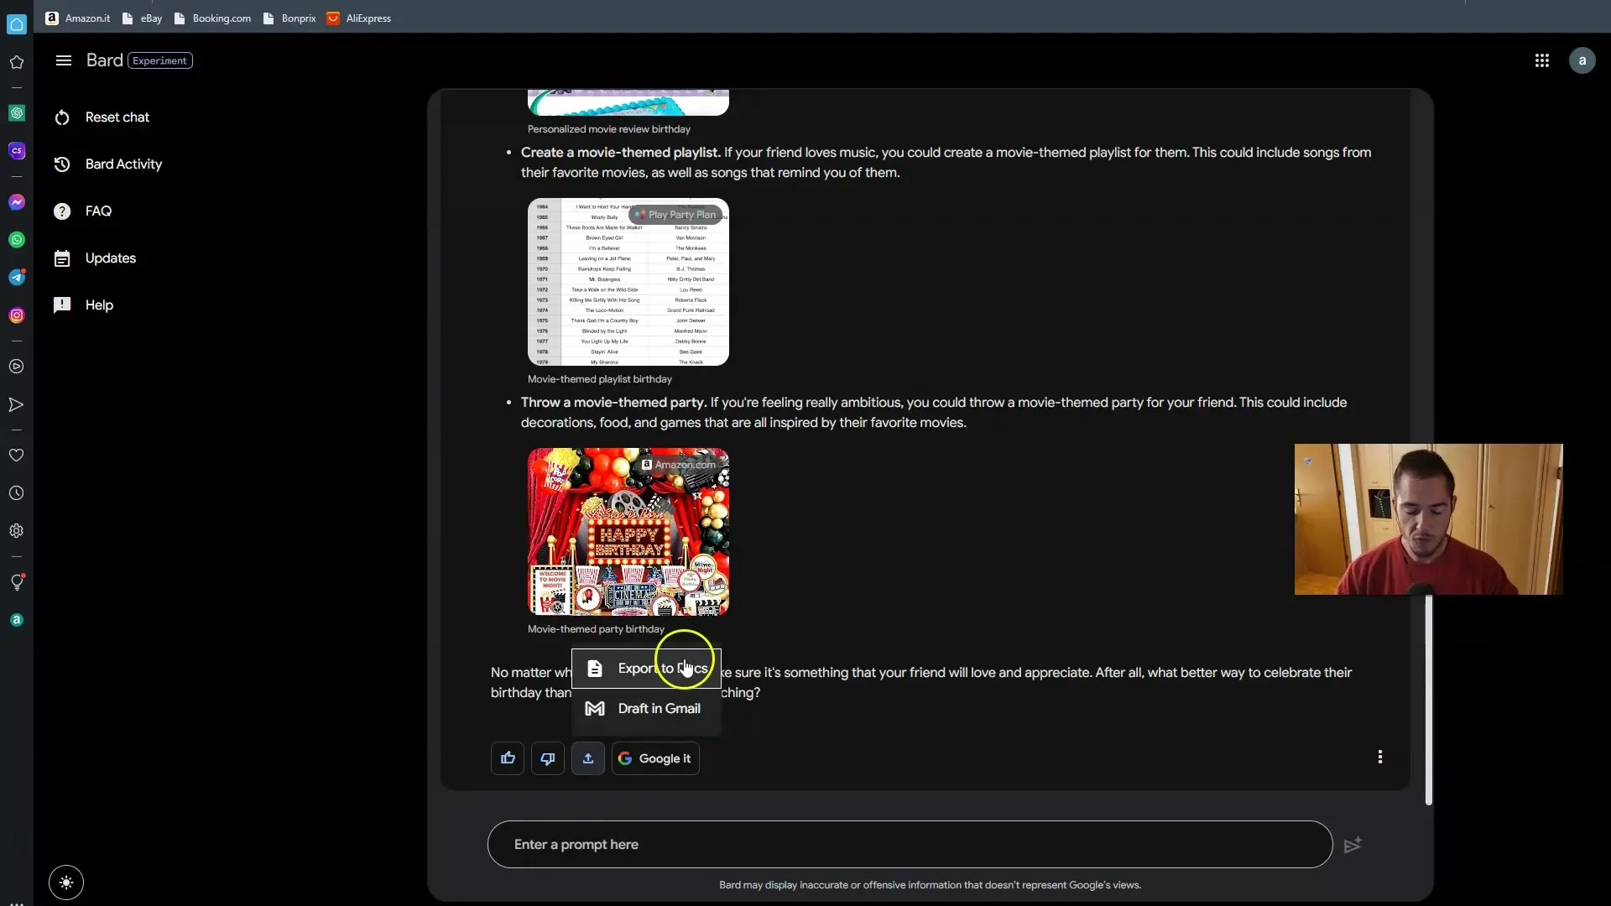Click the 'Personalized movie review birthday' caption
Viewport: 1611px width, 906px height.
pyautogui.click(x=608, y=129)
